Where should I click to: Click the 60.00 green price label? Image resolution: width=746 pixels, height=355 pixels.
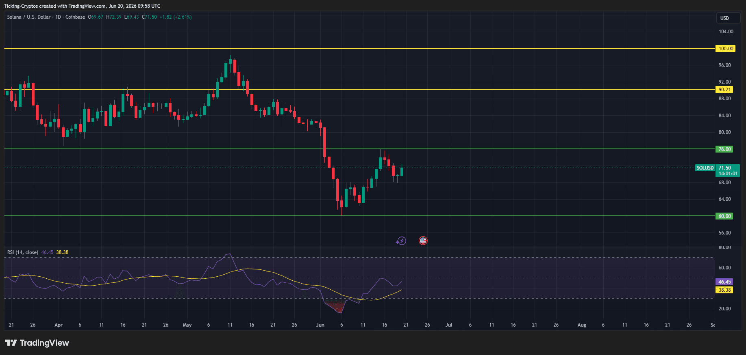(x=724, y=216)
